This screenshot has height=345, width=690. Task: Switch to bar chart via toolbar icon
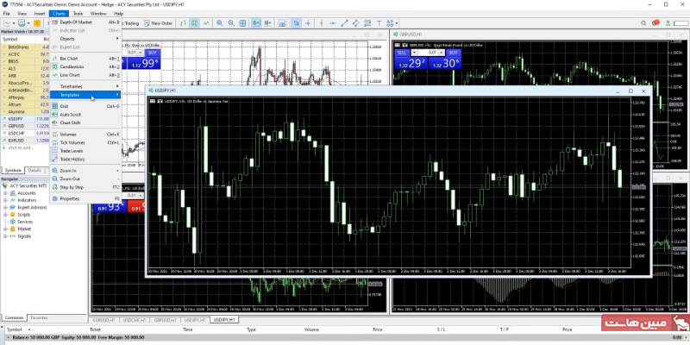point(183,23)
